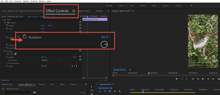Image resolution: width=220 pixels, height=95 pixels.
Task: Open the Clip menu
Action: tap(11, 1)
